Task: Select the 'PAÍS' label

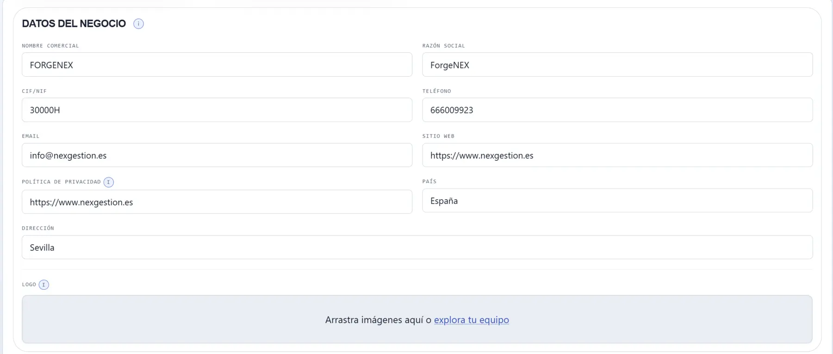Action: (429, 182)
